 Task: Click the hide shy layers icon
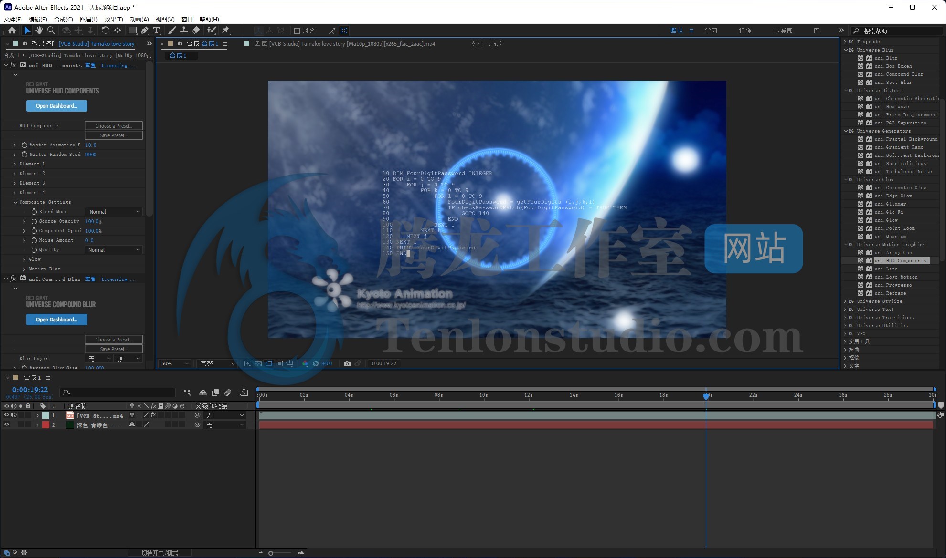click(x=203, y=393)
